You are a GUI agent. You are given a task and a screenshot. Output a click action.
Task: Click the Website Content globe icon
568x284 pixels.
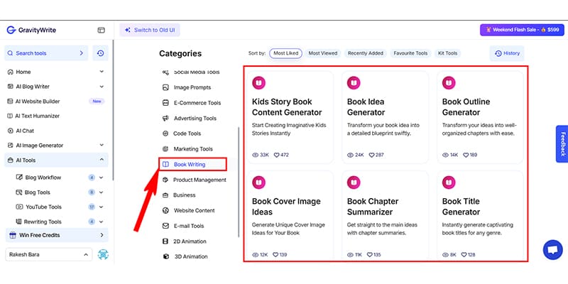tap(165, 210)
